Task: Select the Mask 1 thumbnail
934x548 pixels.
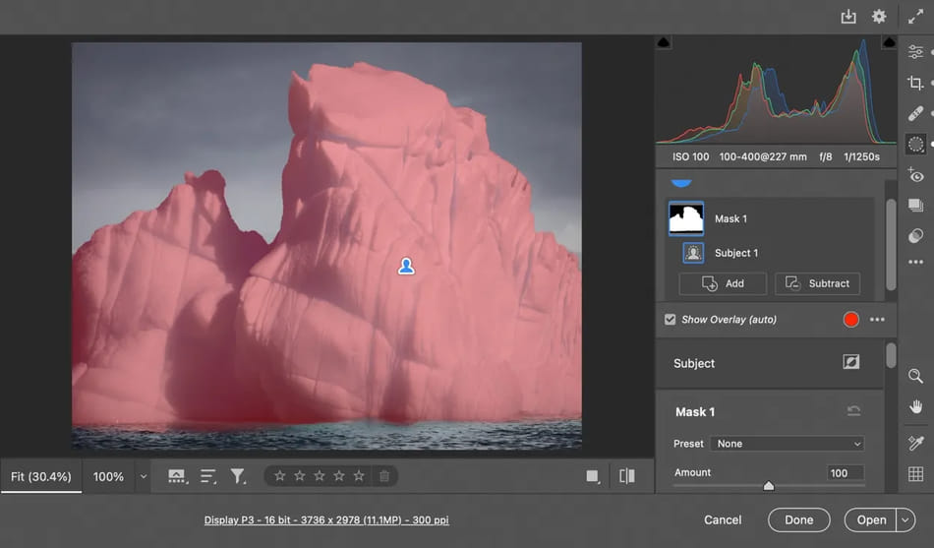Action: pyautogui.click(x=686, y=218)
